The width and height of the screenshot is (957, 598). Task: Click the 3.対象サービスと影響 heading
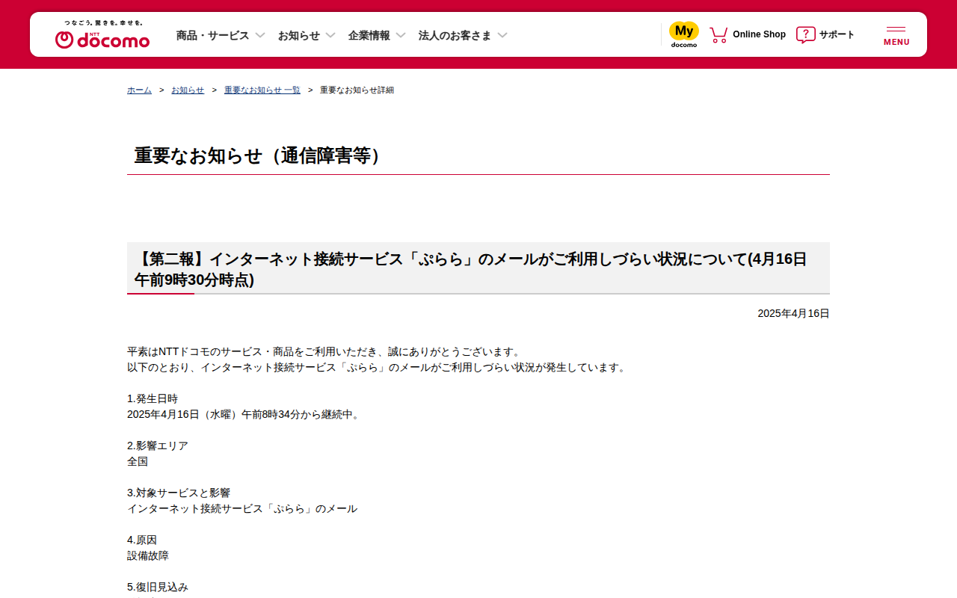click(x=179, y=493)
